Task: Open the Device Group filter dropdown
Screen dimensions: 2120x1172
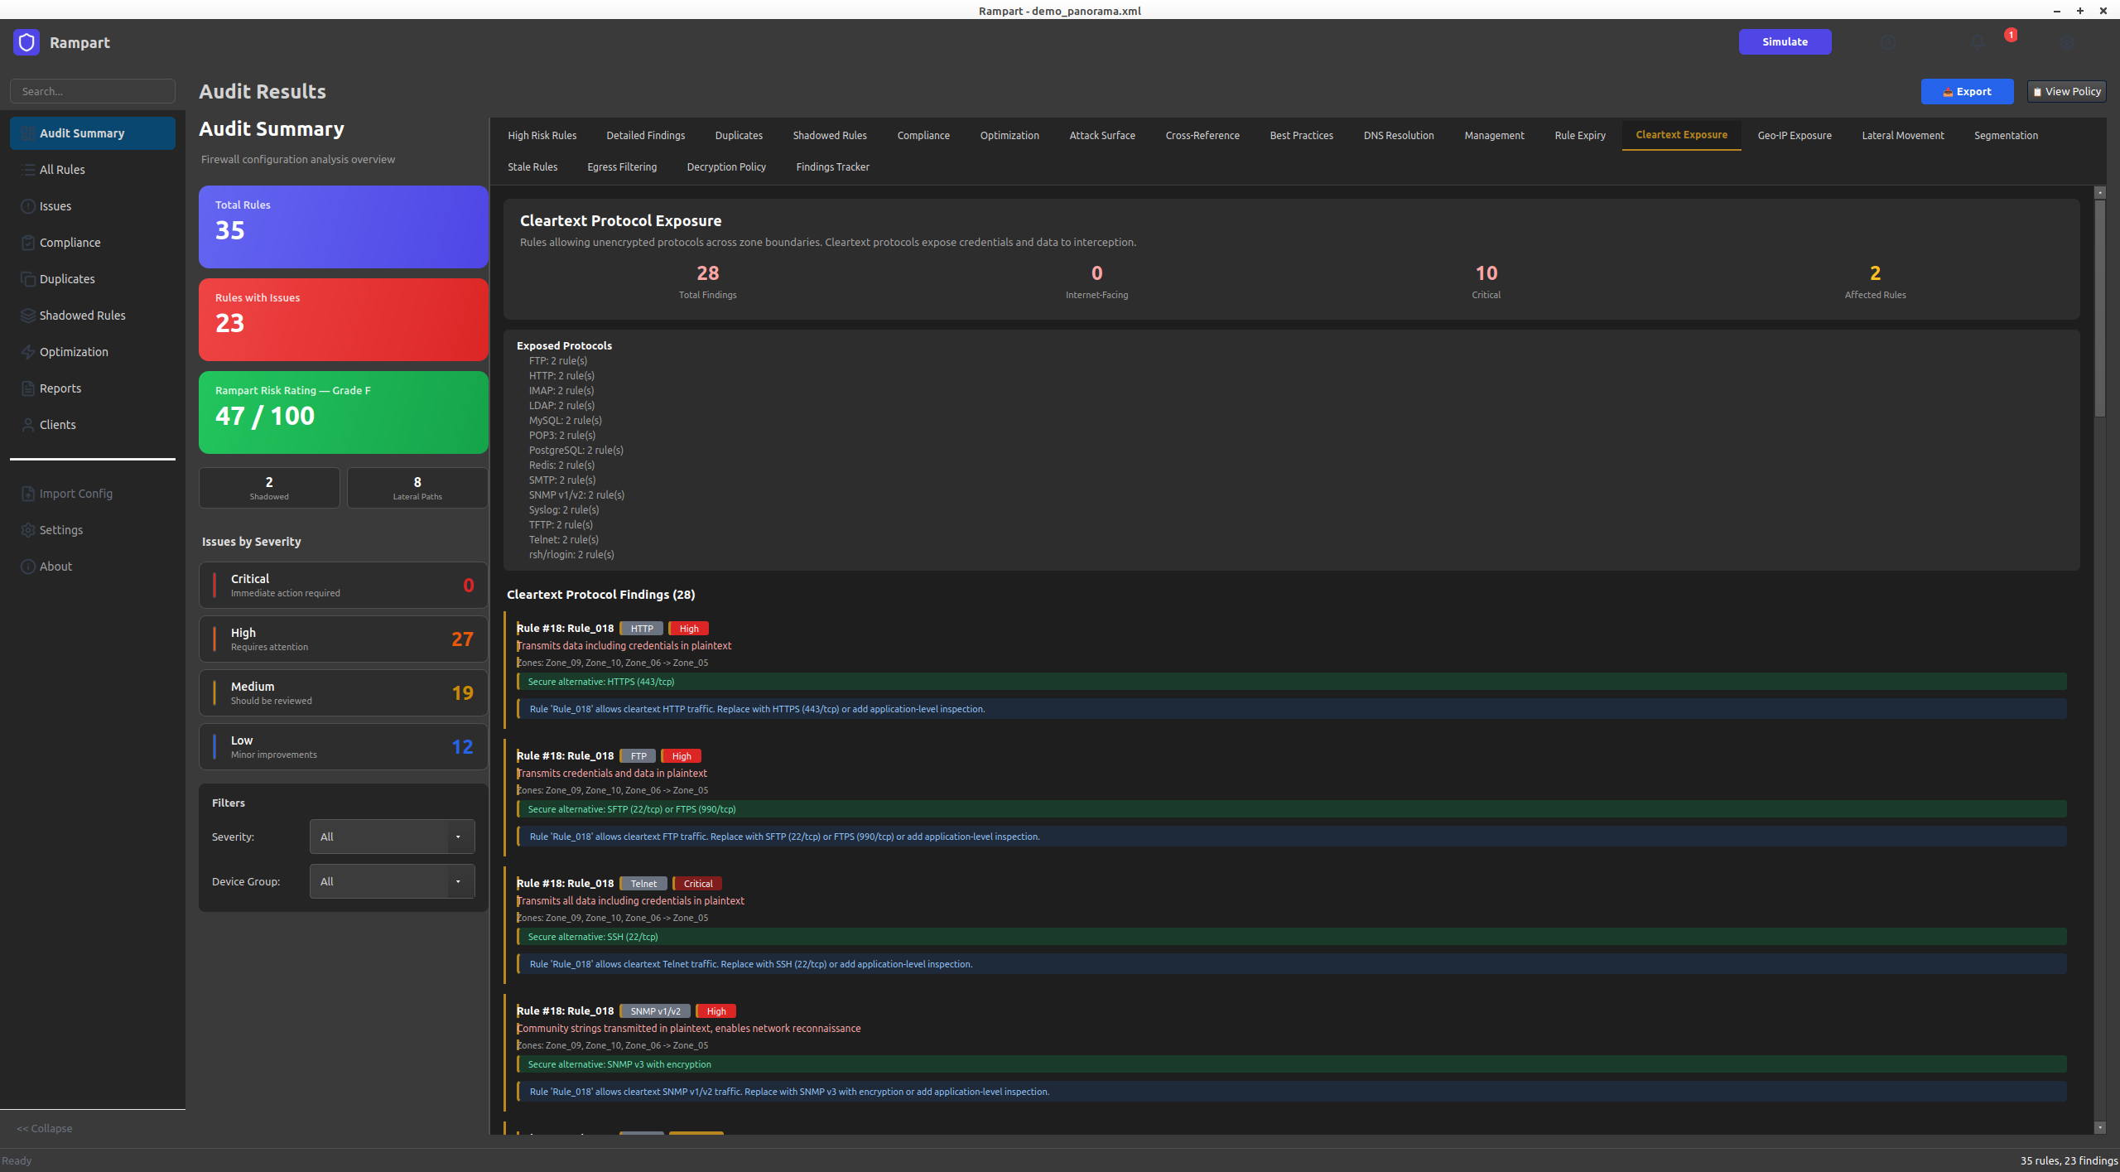Action: tap(392, 881)
